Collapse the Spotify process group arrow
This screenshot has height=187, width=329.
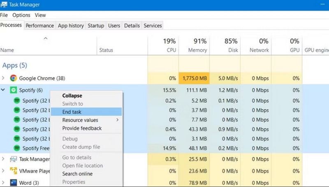point(4,90)
